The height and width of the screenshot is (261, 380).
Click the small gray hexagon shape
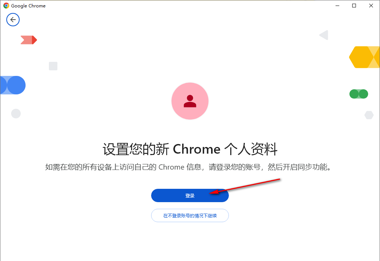tap(369, 115)
